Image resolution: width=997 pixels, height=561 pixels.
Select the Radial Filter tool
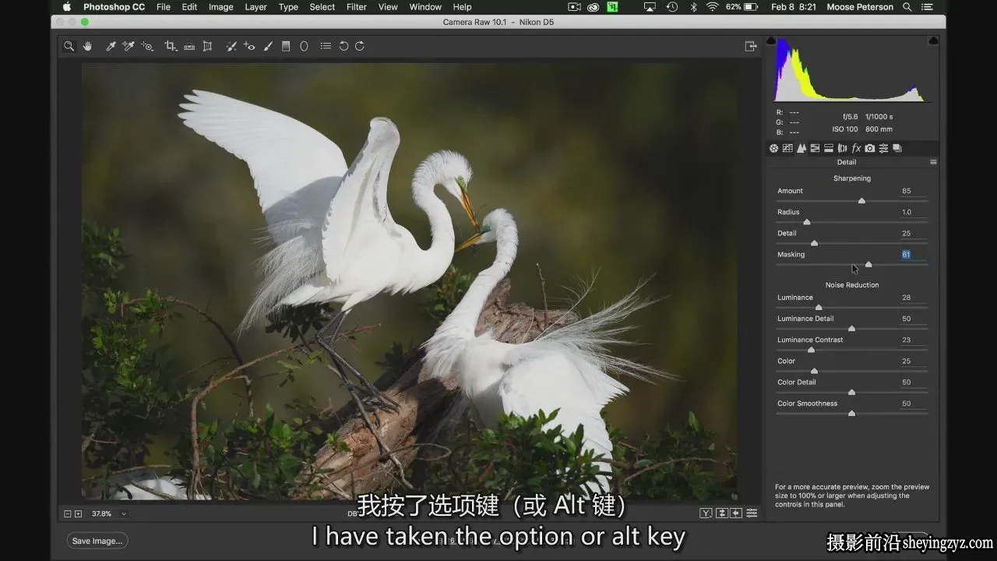304,46
